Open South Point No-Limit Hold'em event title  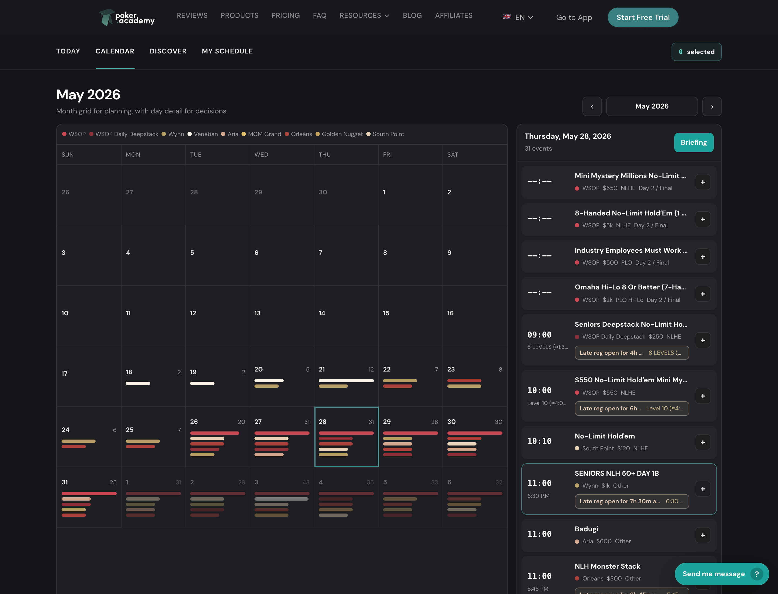605,436
